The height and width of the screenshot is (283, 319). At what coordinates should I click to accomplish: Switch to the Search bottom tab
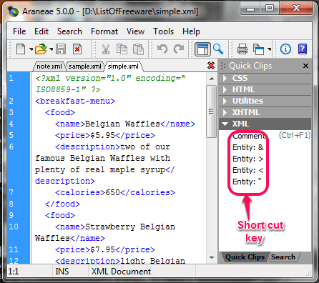(x=283, y=257)
